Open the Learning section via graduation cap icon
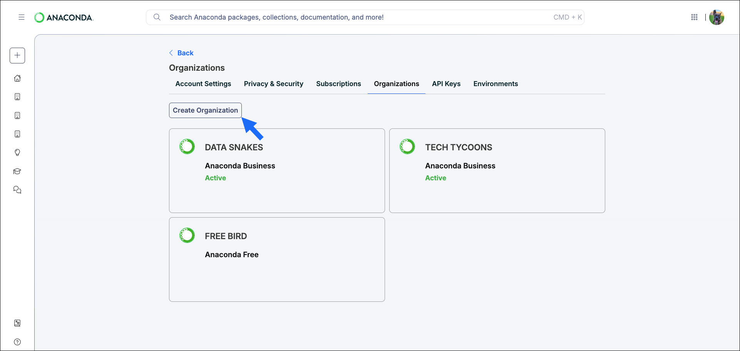Viewport: 740px width, 351px height. click(x=17, y=171)
